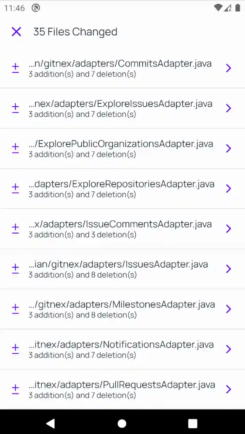Tap the diff icon beside ExplorePublicOrganizationsAdapter.java
The image size is (245, 434).
15,148
